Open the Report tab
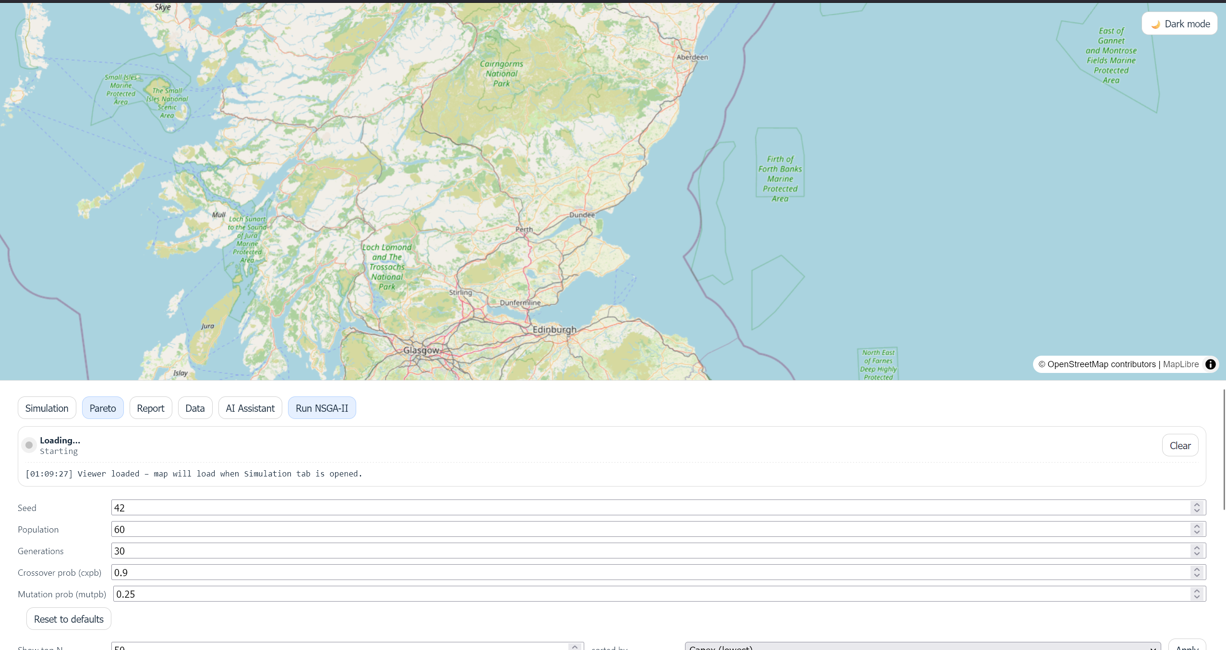This screenshot has height=650, width=1226. point(151,408)
